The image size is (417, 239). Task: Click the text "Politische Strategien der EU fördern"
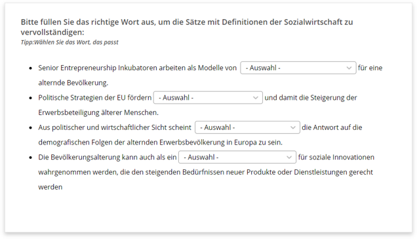coord(95,98)
